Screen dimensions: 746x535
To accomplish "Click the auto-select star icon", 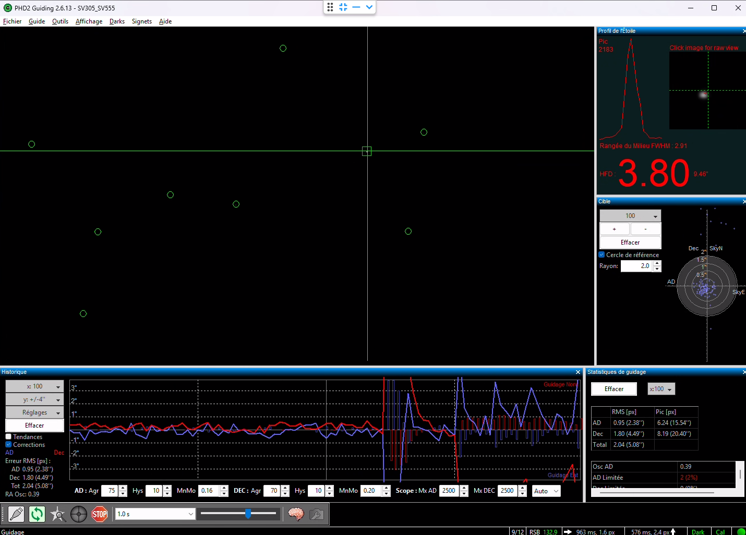I will click(x=58, y=514).
